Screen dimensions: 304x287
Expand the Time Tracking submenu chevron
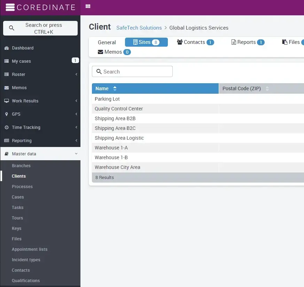pyautogui.click(x=76, y=127)
